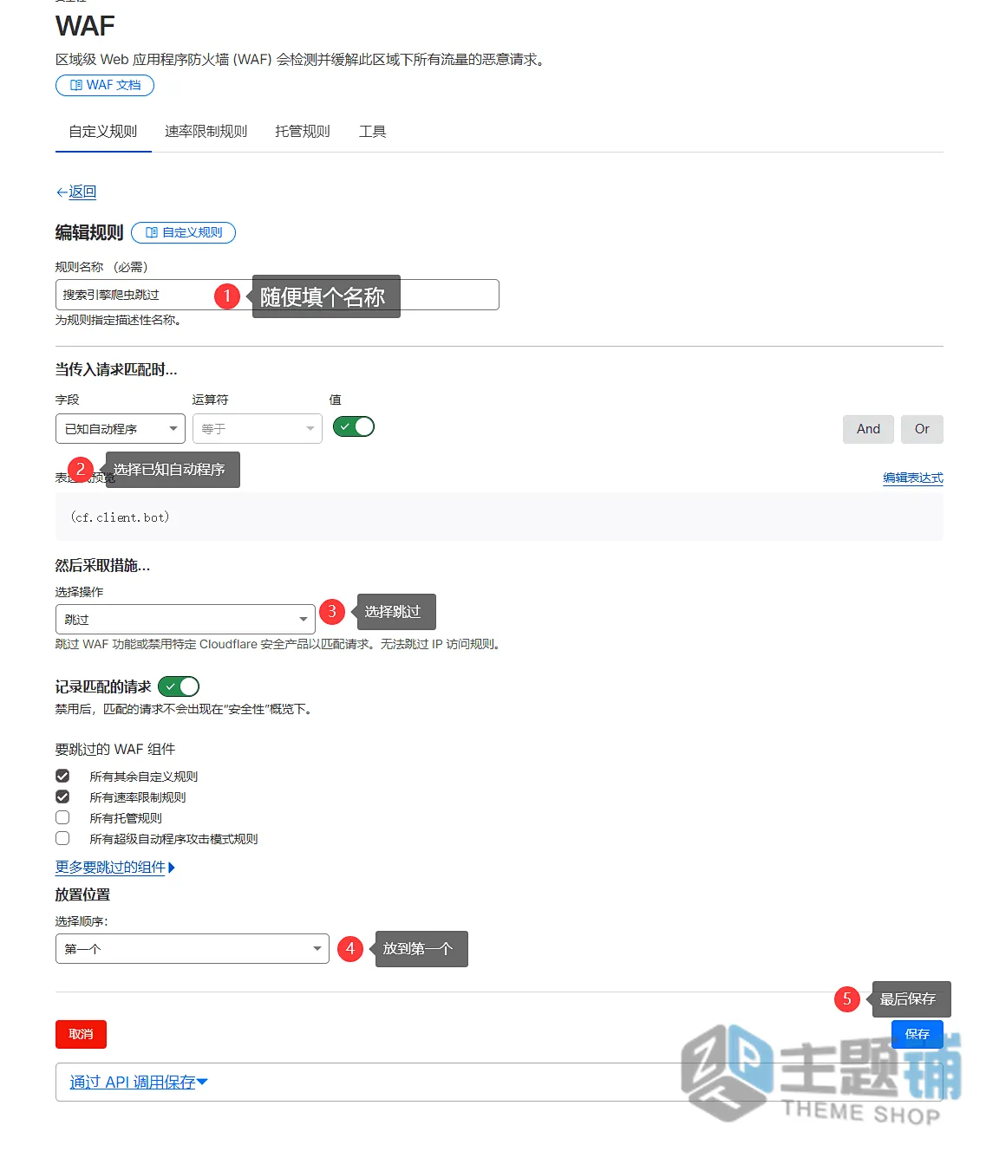Viewport: 986px width, 1151px height.
Task: Switch to the 自定义规则 tab
Action: (103, 132)
